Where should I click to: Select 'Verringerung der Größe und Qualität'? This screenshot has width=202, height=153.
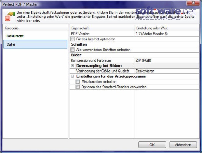[x=103, y=71]
